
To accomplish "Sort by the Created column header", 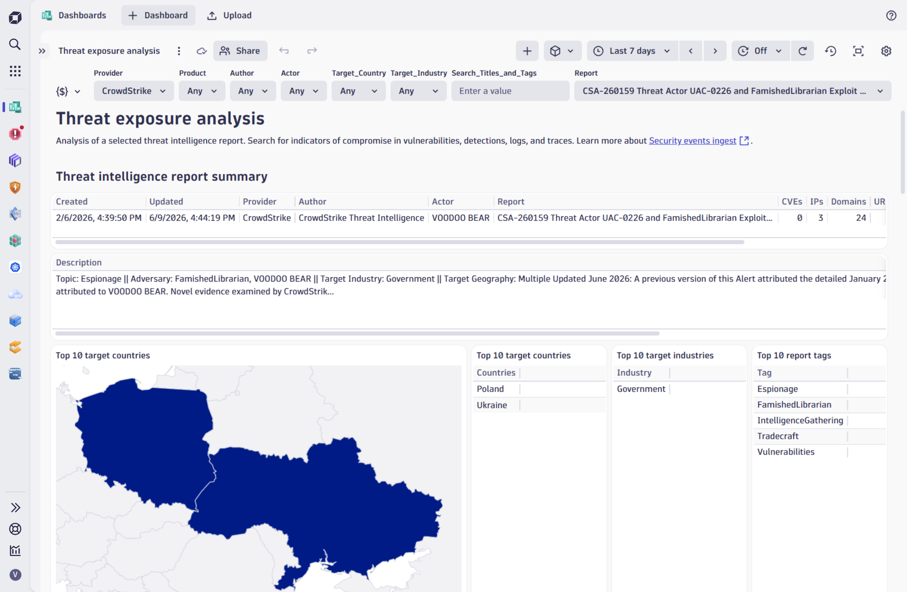I will click(x=72, y=201).
